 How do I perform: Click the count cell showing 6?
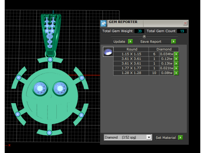point(154,54)
